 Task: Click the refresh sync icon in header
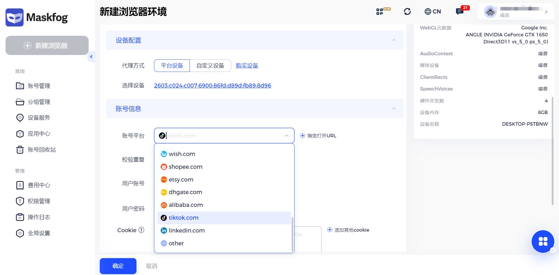pyautogui.click(x=407, y=11)
